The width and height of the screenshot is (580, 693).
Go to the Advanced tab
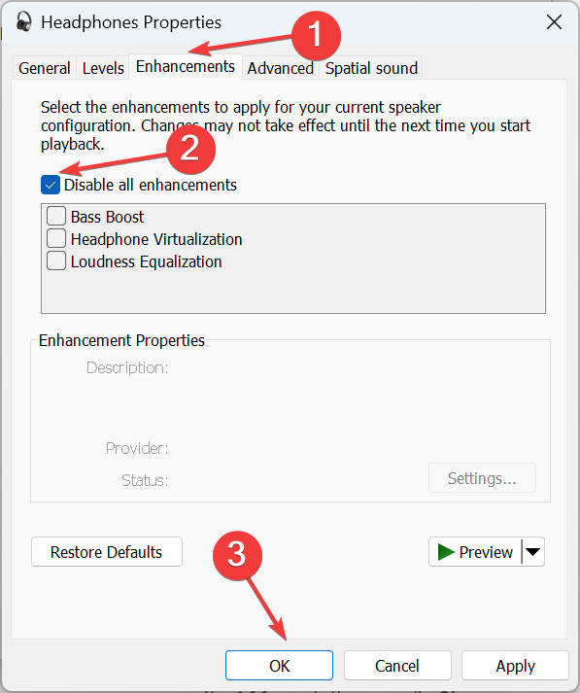(281, 68)
